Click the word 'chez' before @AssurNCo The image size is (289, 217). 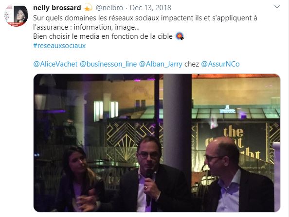click(192, 64)
